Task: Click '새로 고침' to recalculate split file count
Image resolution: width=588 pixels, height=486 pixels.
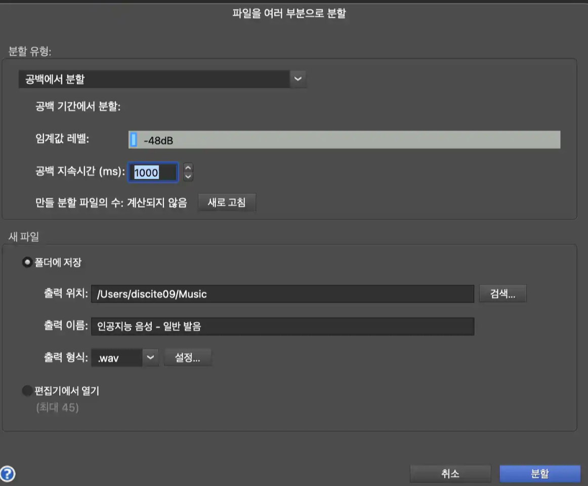Action: [227, 201]
